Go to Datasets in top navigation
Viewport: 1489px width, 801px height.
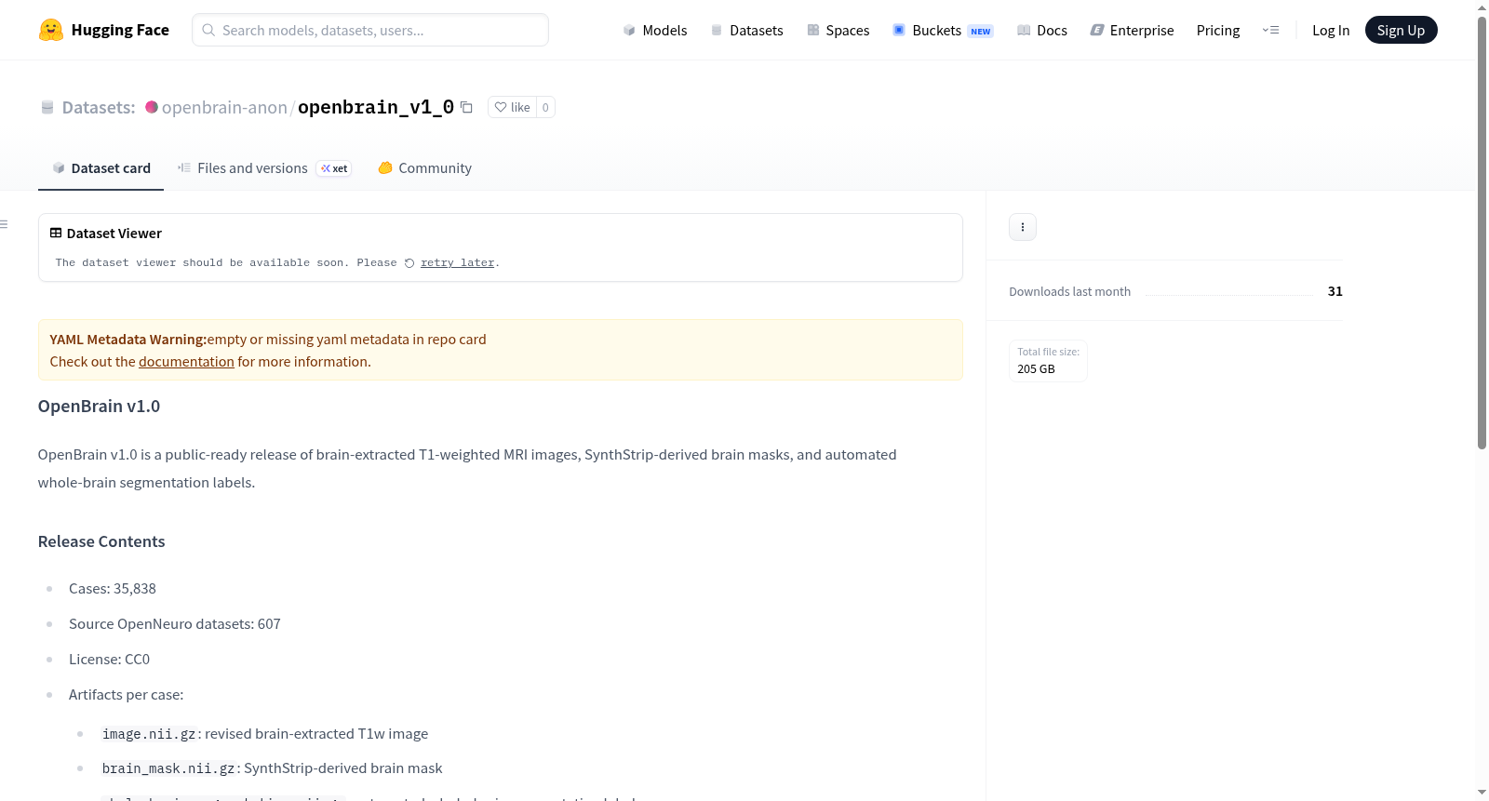point(746,30)
